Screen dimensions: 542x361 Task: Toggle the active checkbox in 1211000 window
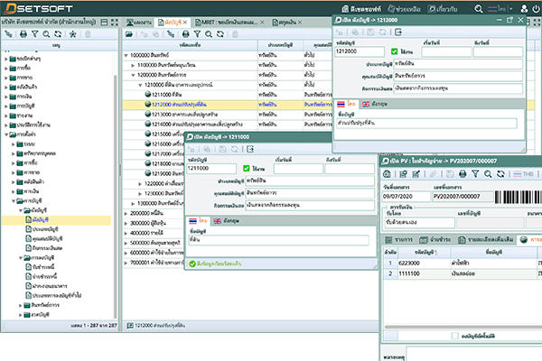point(248,168)
